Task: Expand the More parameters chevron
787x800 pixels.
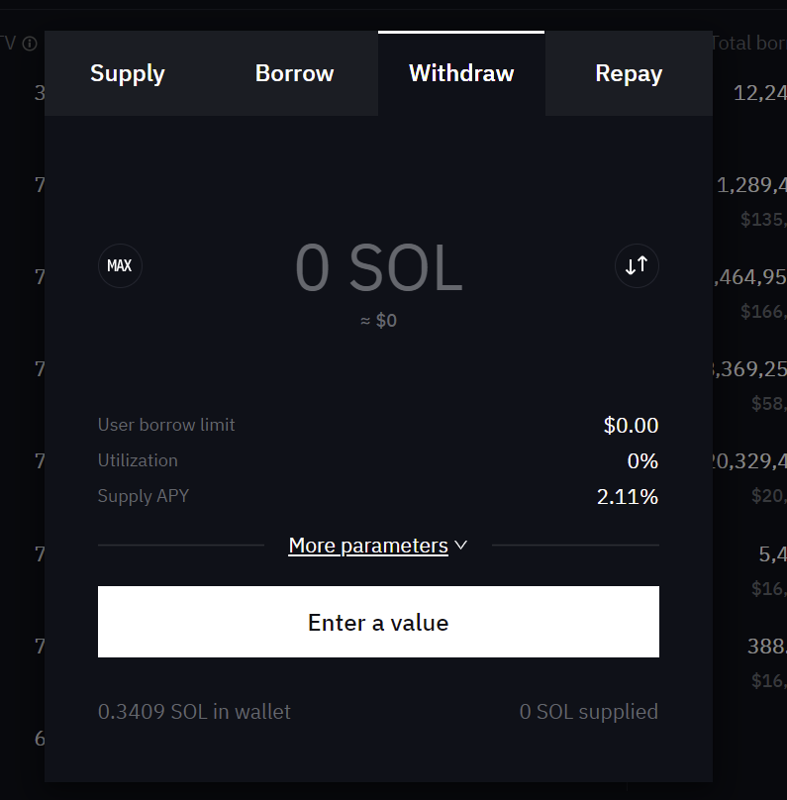Action: click(460, 546)
